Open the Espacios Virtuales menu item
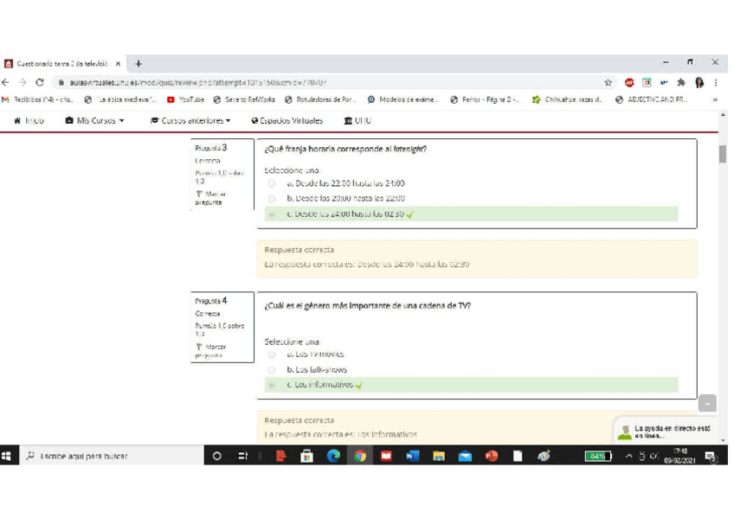Screen dimensions: 734x518 point(287,121)
